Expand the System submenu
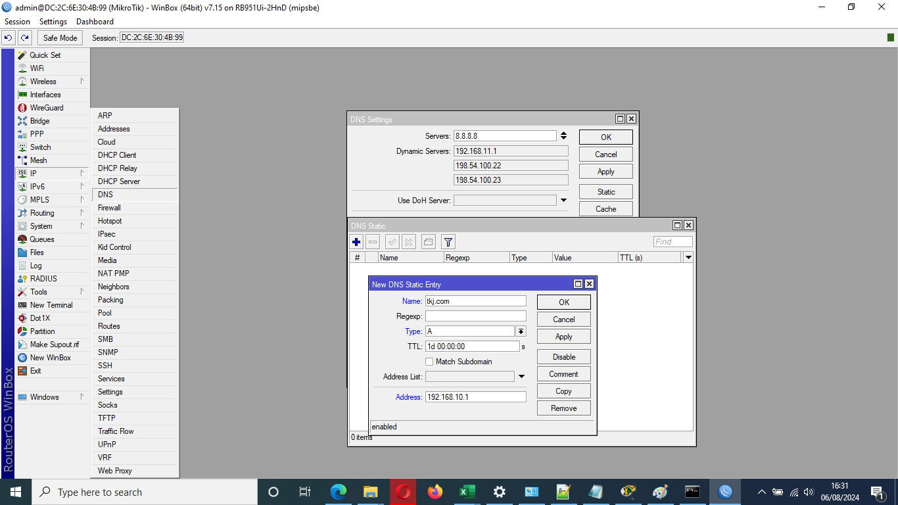 point(83,226)
